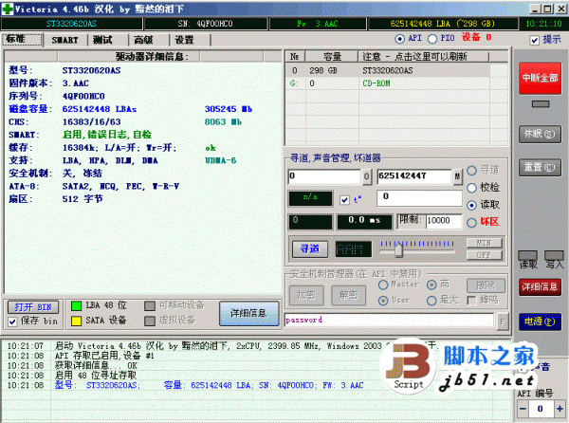
Task: Click the small gray indicator under 中断全部
Action: tap(541, 104)
